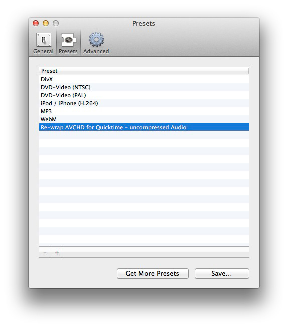The height and width of the screenshot is (328, 288).
Task: Click the Save... button
Action: click(222, 273)
